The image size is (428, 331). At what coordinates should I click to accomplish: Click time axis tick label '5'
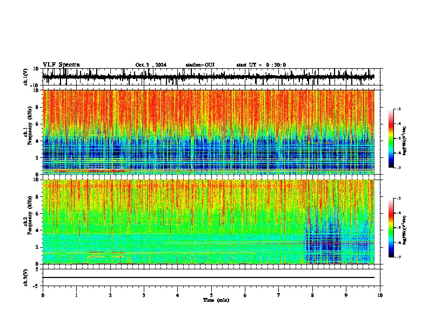211,295
